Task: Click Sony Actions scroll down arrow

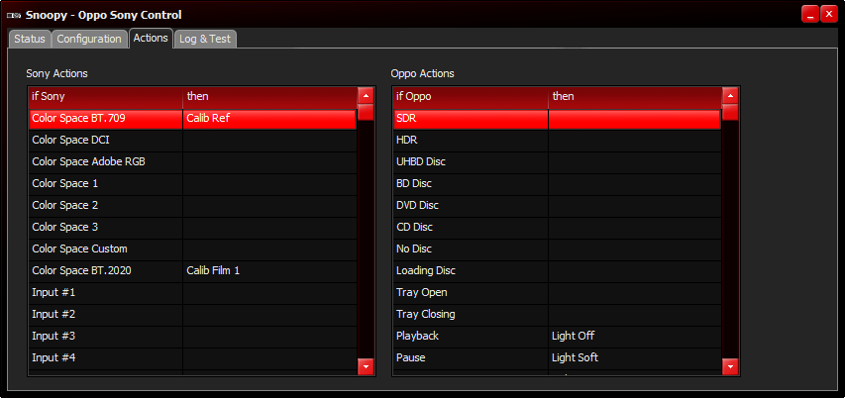Action: [x=366, y=366]
